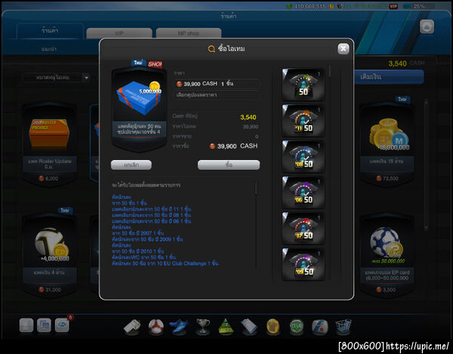Image resolution: width=453 pixels, height=354 pixels.
Task: Click the แนะนำ sub-tab
Action: pos(49,49)
